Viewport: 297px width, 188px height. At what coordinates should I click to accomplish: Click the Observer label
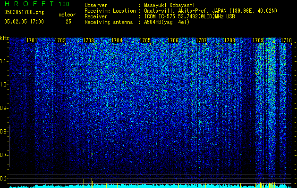click(x=96, y=5)
